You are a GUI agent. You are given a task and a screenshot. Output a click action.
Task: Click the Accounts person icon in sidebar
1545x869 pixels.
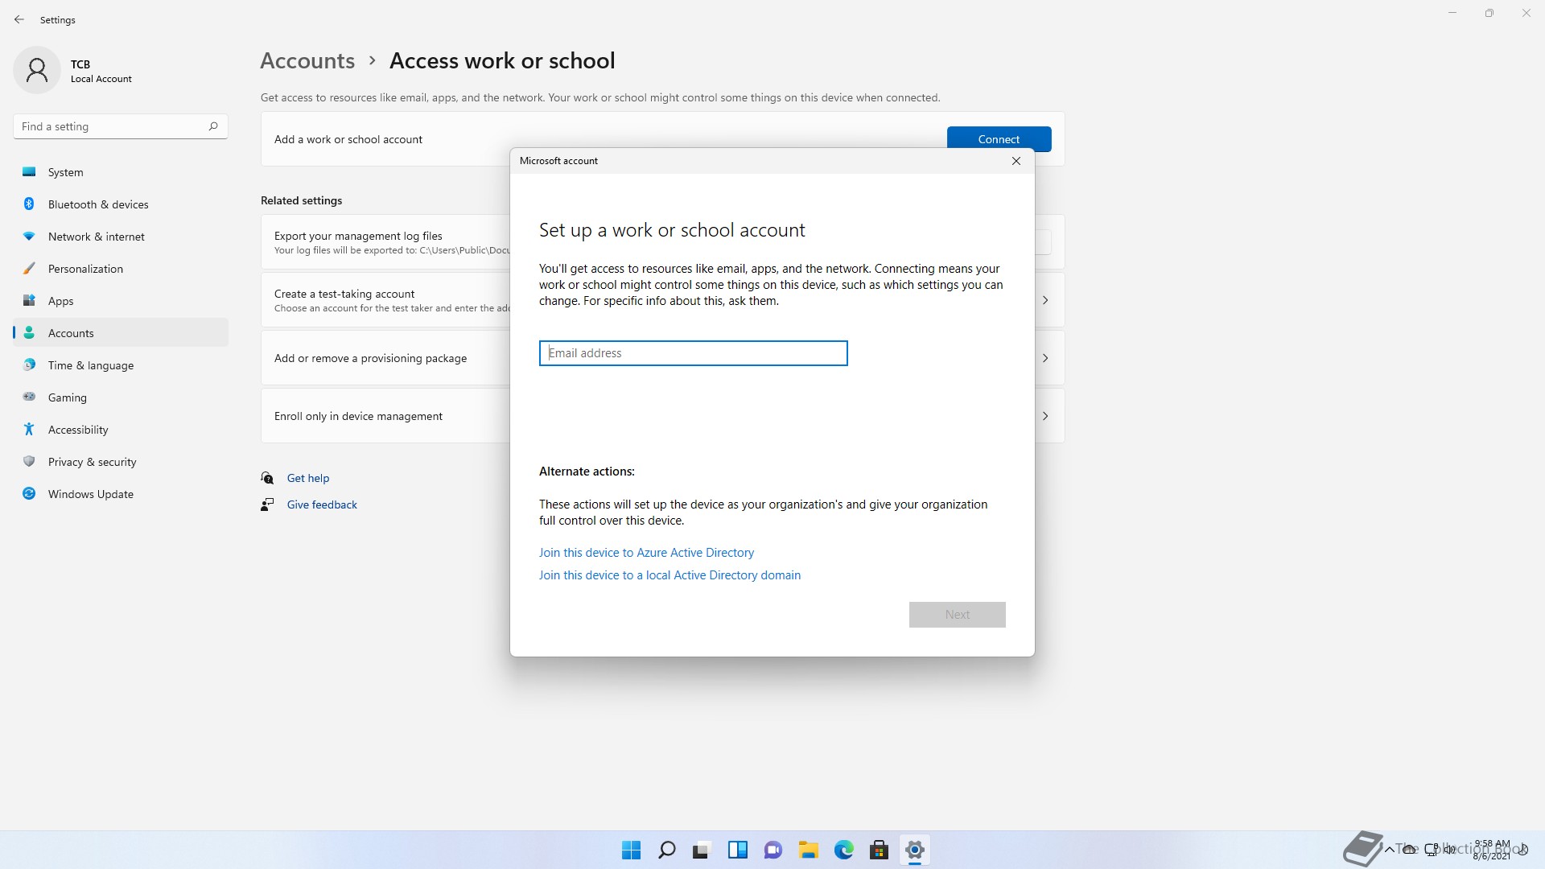29,332
